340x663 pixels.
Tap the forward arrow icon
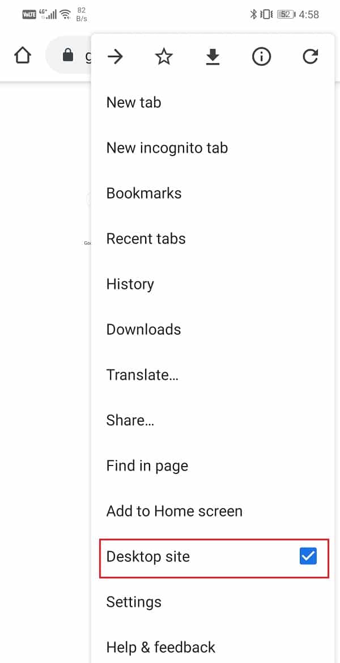(x=115, y=57)
